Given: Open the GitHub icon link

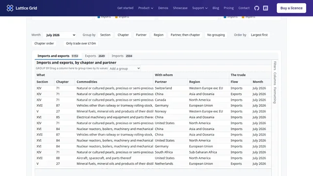Looking at the screenshot, I should click(x=257, y=8).
